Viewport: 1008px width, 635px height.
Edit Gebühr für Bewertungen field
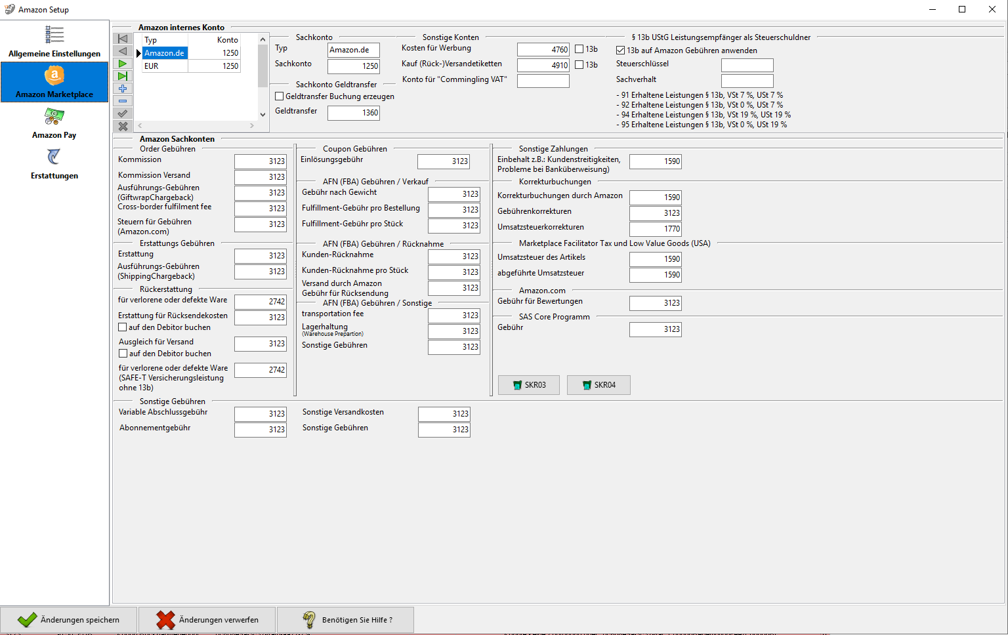[656, 303]
